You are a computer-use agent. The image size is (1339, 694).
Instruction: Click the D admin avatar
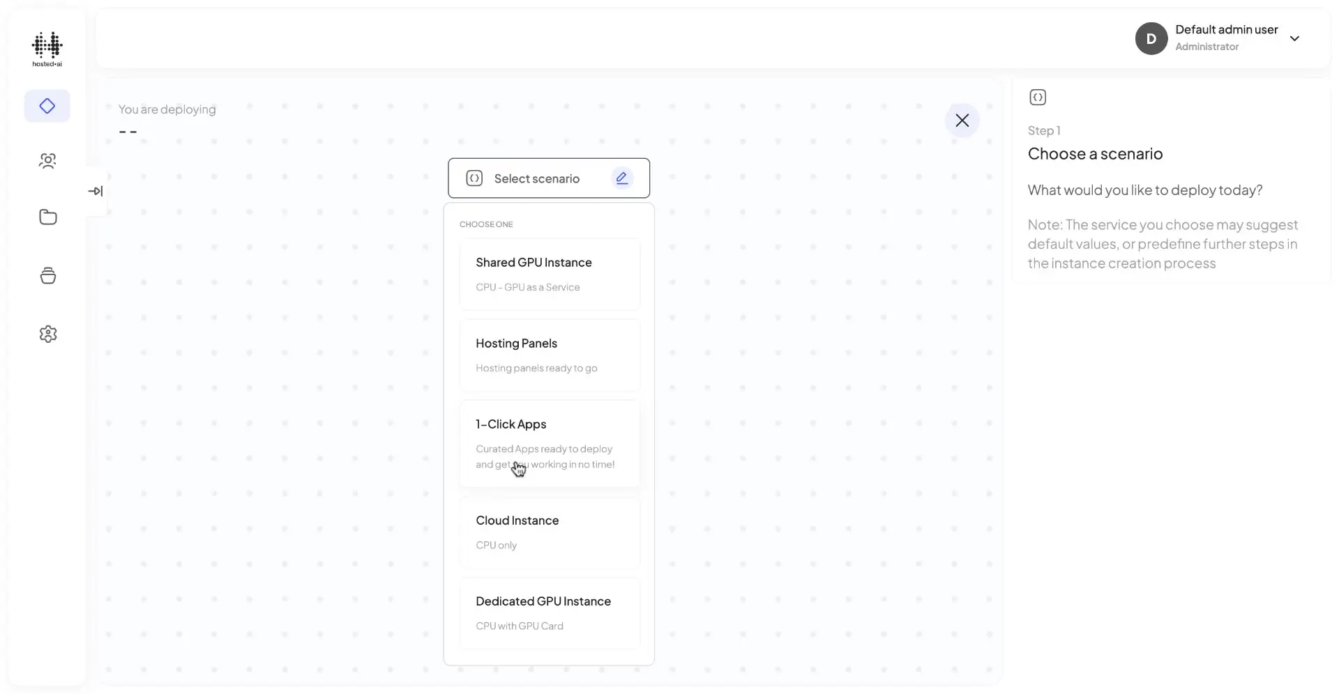[1151, 38]
